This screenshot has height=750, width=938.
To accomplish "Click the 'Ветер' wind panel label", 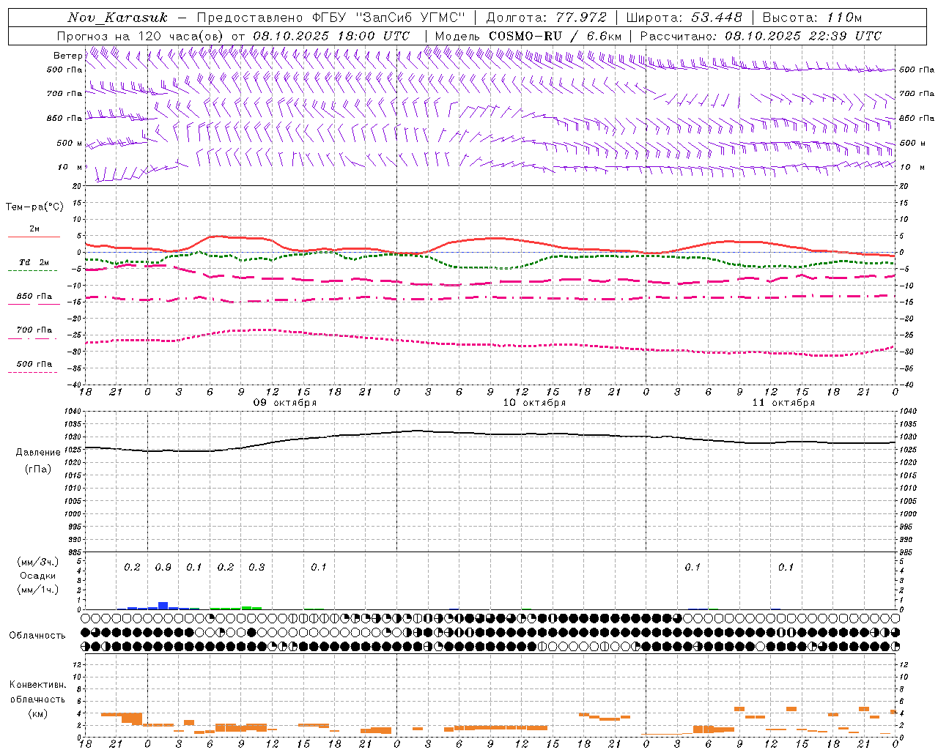I will pos(68,56).
